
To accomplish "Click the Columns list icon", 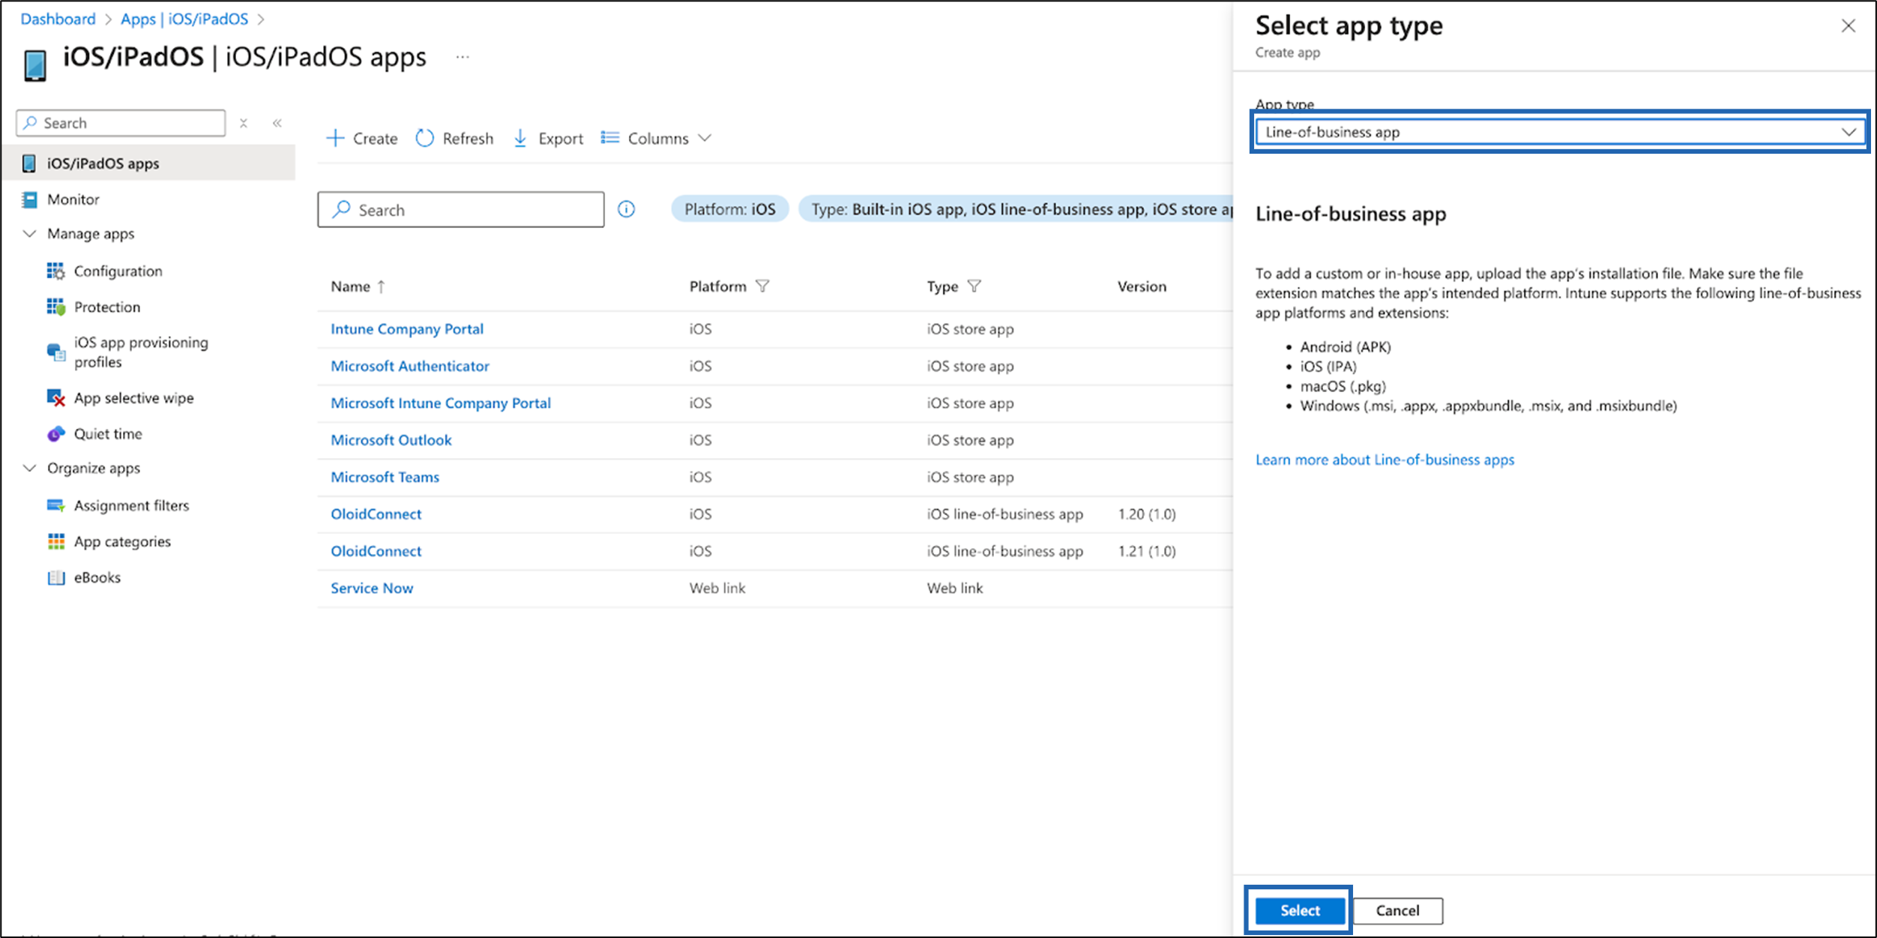I will click(x=610, y=138).
